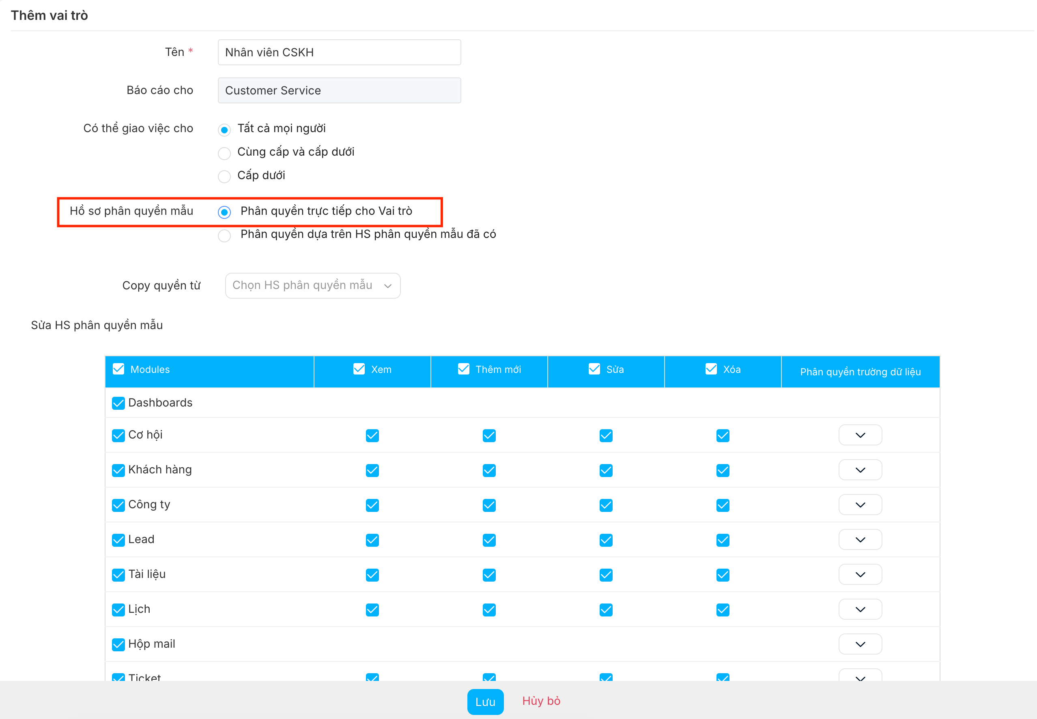Uncheck Thêm mới permission for Lead

(x=489, y=540)
